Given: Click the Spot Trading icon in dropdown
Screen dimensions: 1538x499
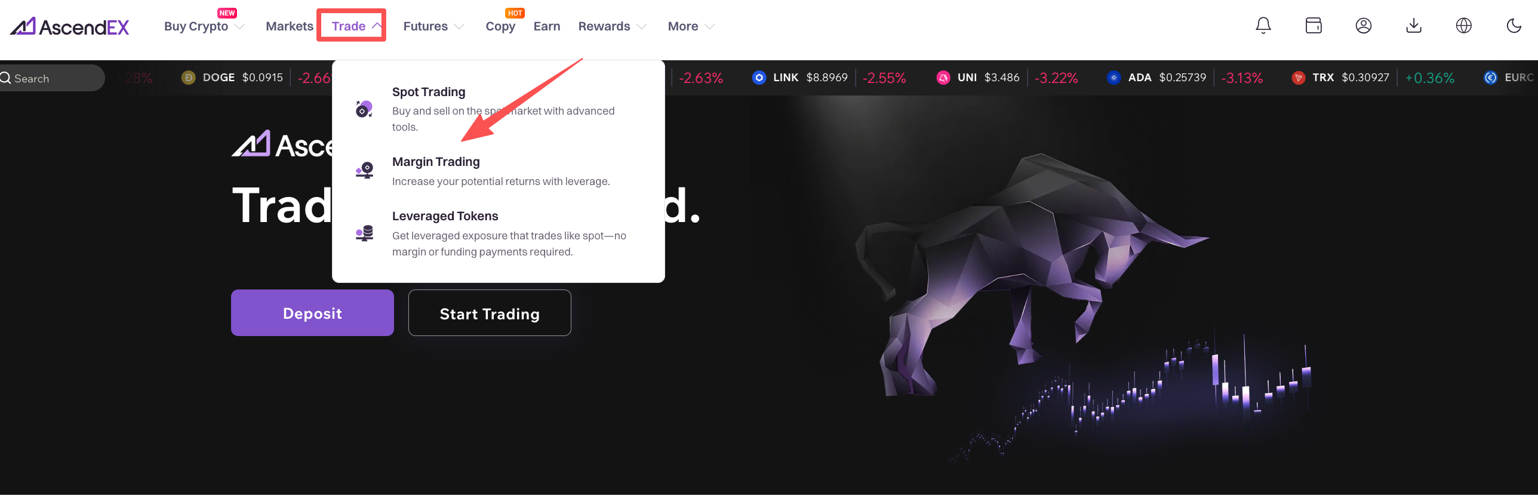Looking at the screenshot, I should pos(364,109).
